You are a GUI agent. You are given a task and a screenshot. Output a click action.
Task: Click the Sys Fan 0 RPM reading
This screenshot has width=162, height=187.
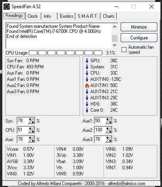click(23, 61)
